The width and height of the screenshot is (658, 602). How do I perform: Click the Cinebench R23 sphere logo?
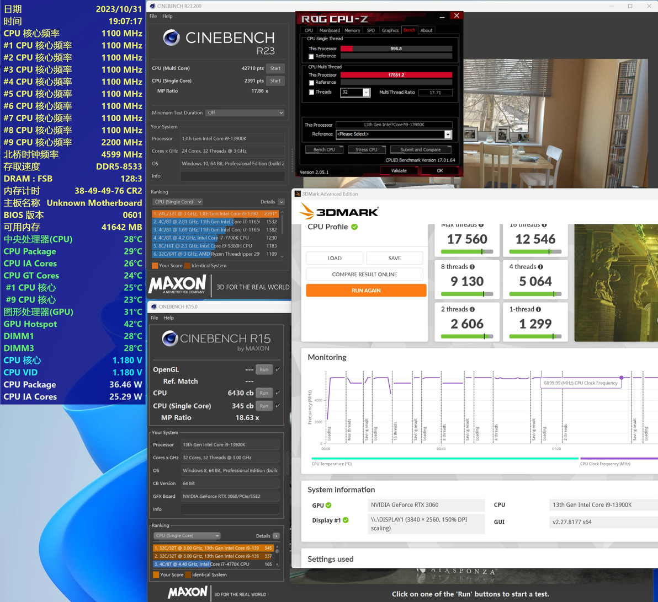coord(172,37)
